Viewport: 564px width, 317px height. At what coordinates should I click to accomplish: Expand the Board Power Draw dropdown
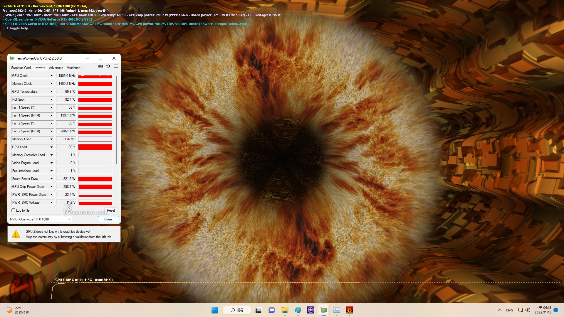coord(51,179)
